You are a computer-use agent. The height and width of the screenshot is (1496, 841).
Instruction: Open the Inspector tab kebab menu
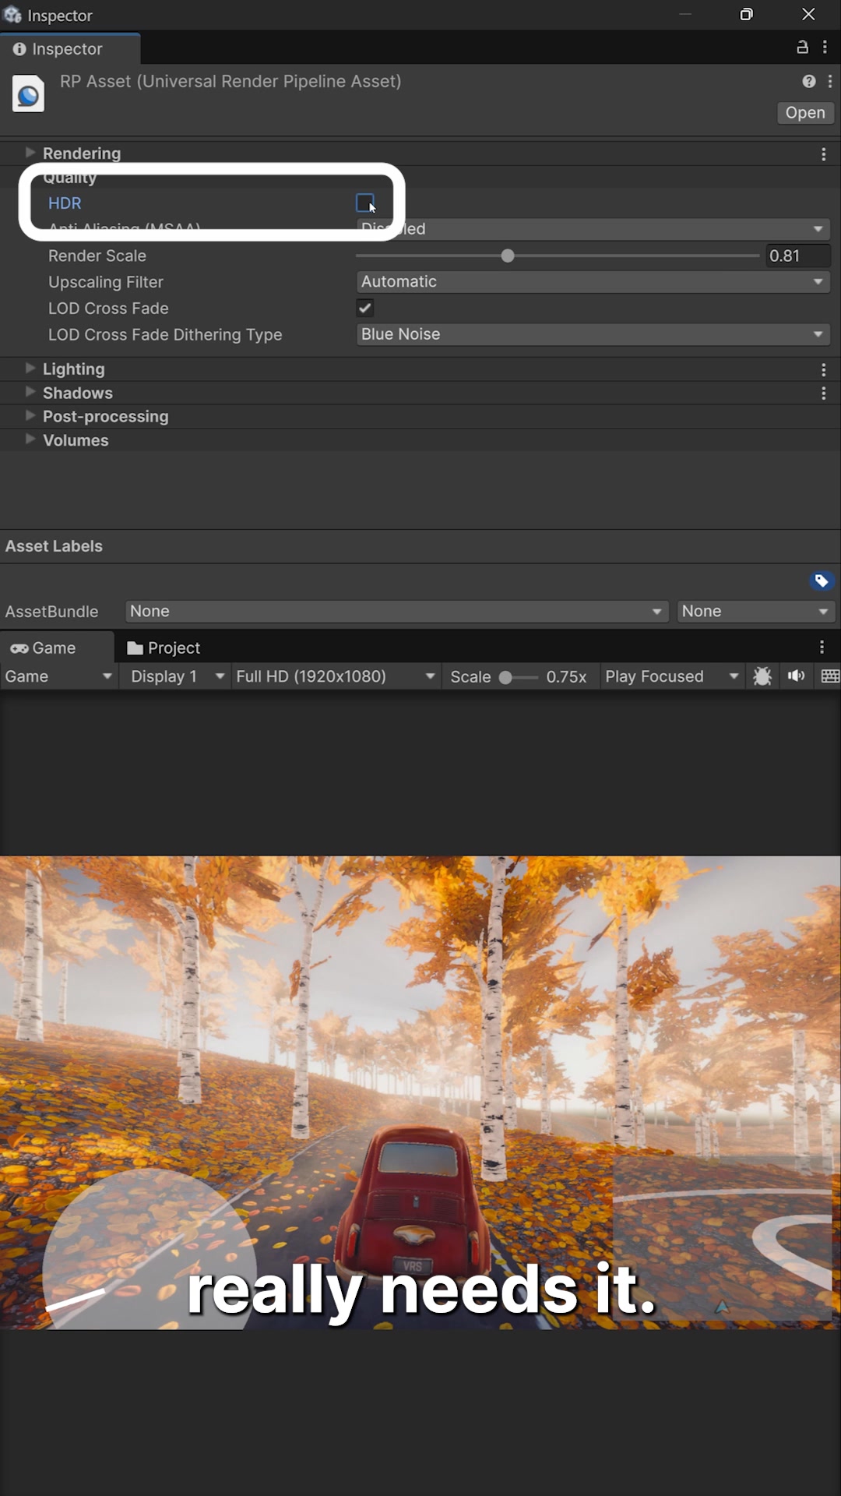[x=825, y=48]
